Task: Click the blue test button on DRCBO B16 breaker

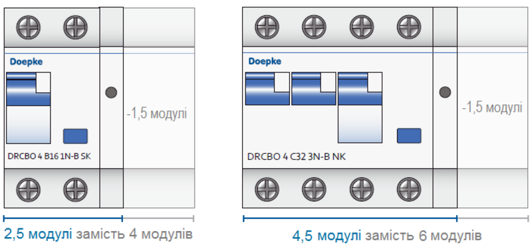Action: click(75, 136)
